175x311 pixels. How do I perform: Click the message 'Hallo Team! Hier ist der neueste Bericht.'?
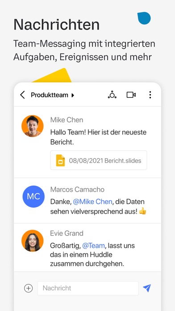[98, 137]
